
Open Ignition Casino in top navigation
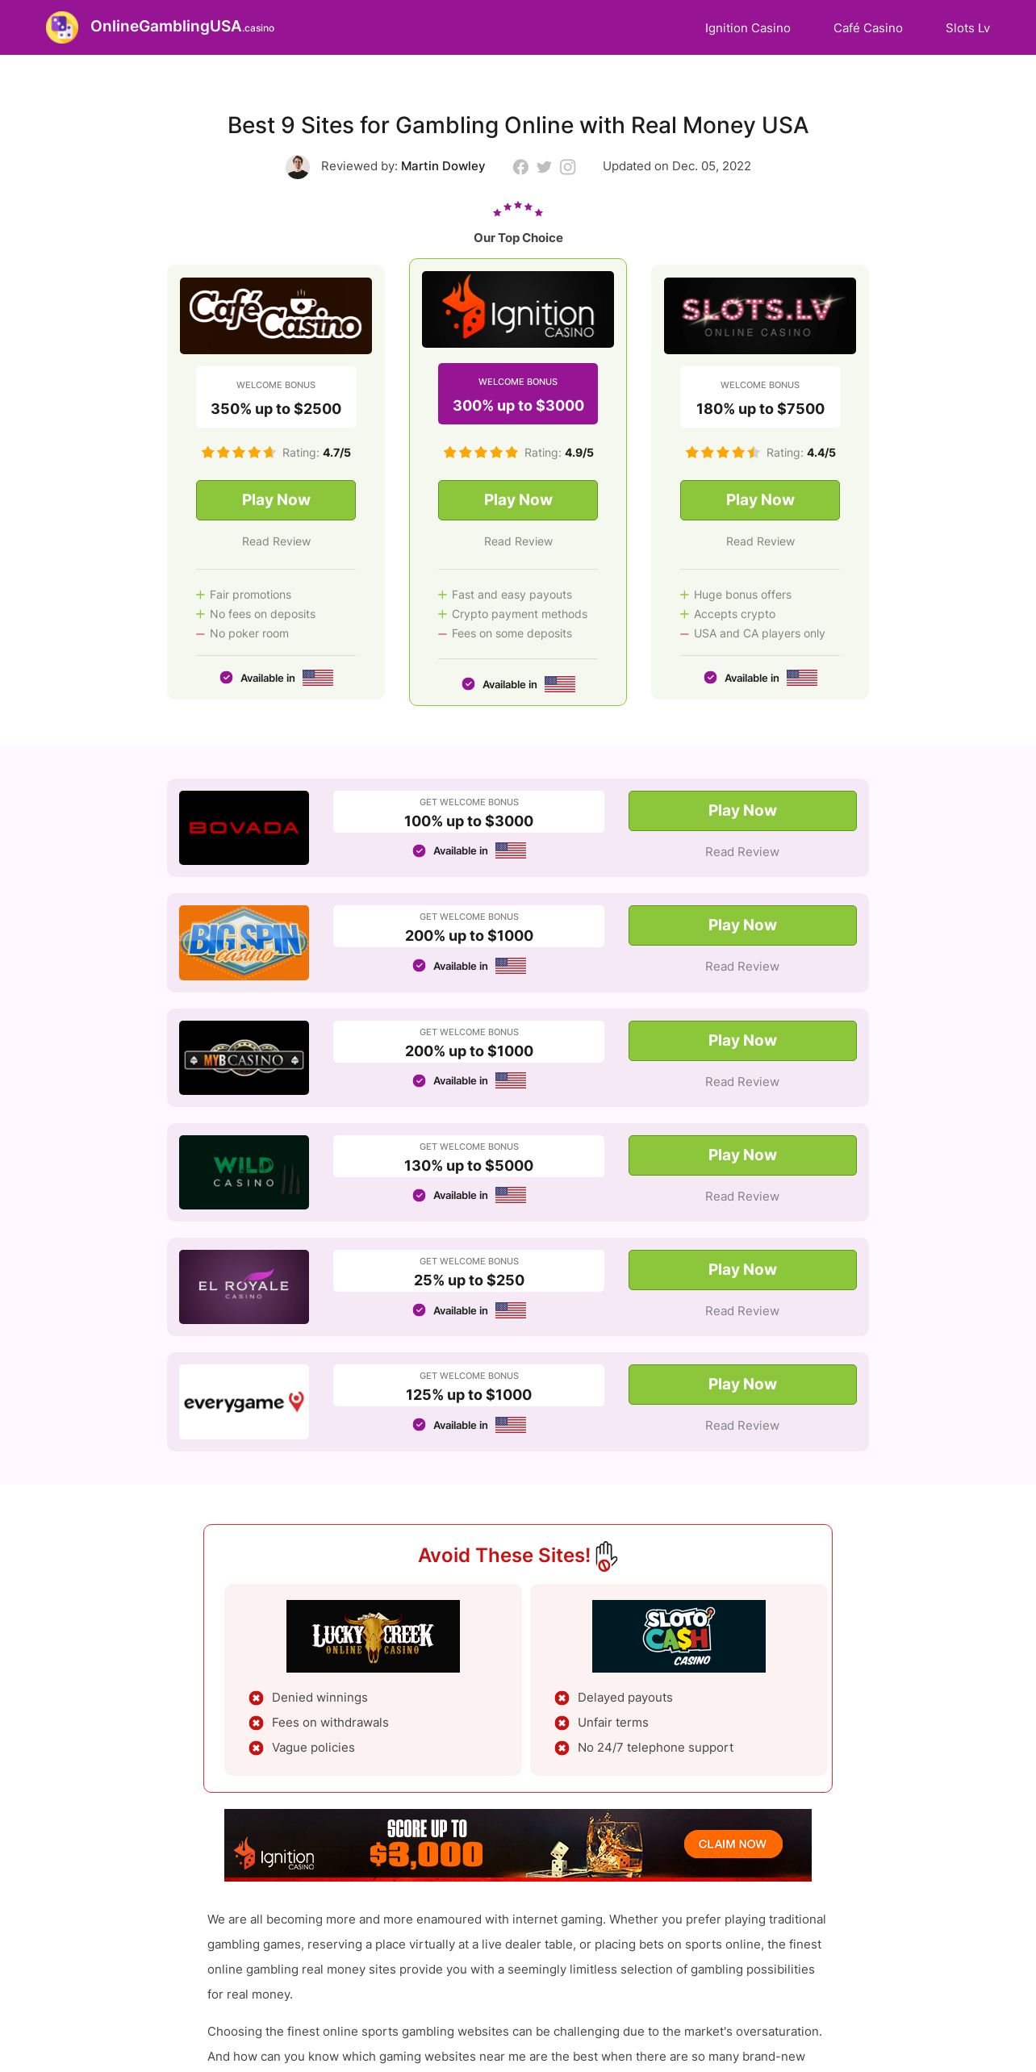[x=748, y=27]
